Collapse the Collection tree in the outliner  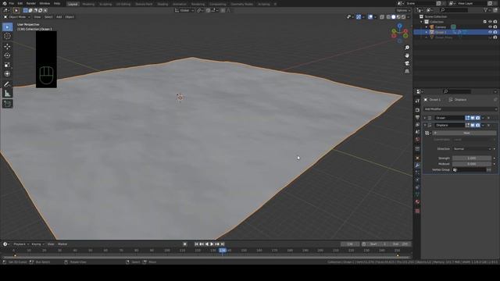[422, 22]
